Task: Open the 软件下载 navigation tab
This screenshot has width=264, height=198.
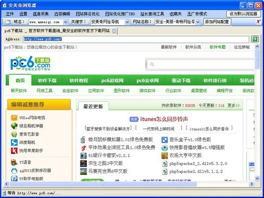Action: click(47, 81)
